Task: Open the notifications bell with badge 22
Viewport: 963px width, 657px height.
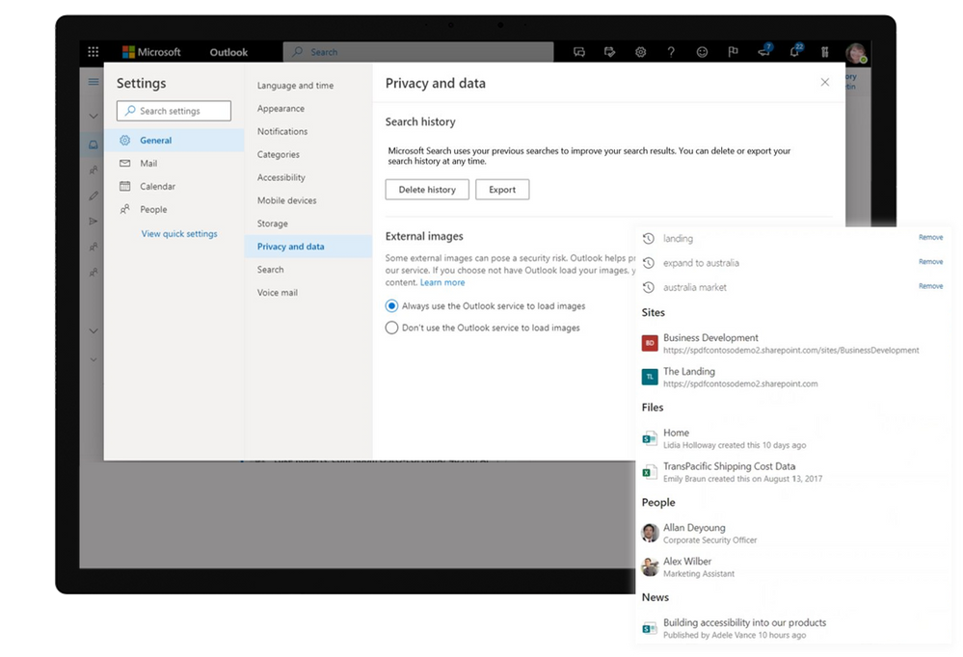Action: tap(795, 51)
